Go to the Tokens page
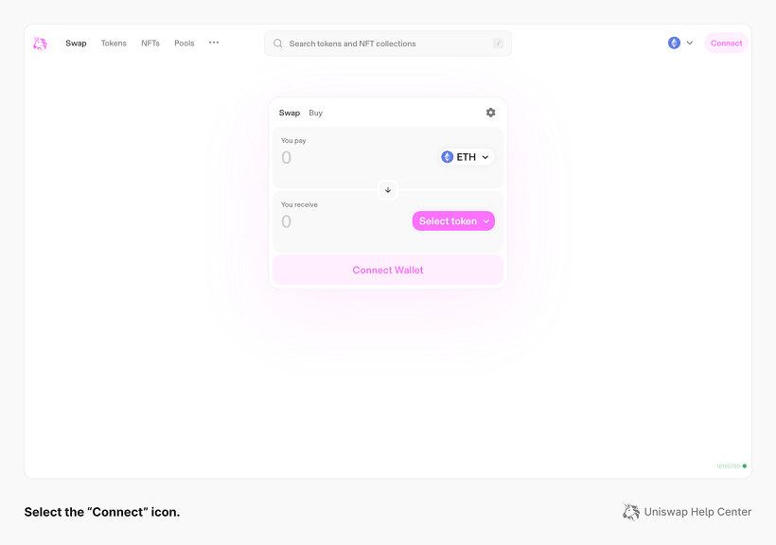The height and width of the screenshot is (545, 776). coord(114,44)
